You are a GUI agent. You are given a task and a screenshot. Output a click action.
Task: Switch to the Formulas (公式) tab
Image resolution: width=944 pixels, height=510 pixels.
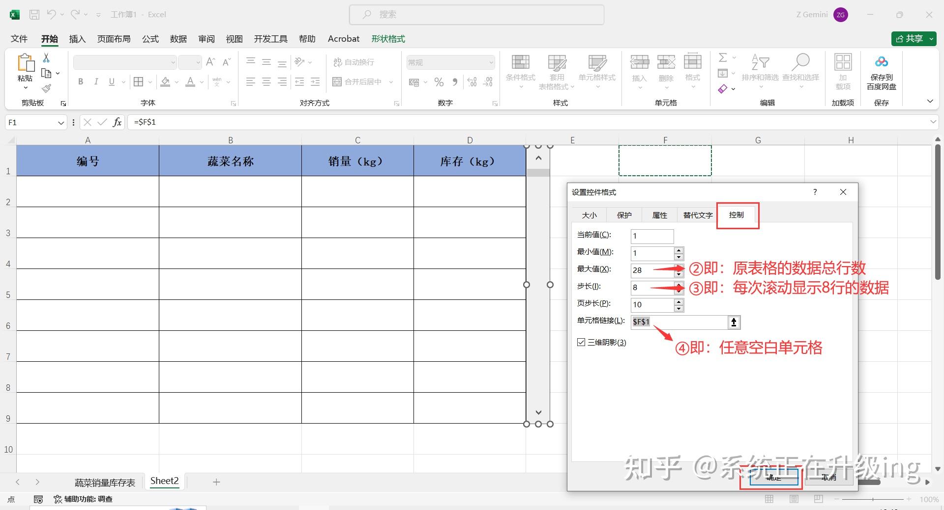click(150, 39)
